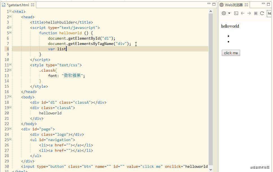This screenshot has width=273, height=172.
Task: Click 'text/javascript' type attribute value
Action: (78, 28)
